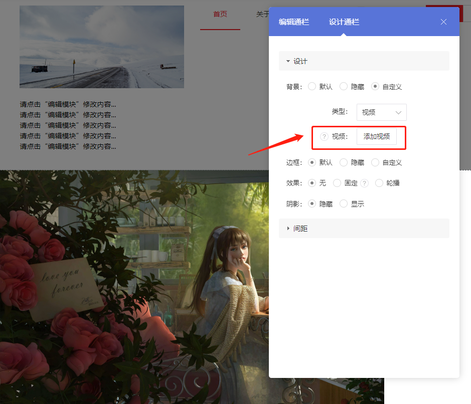Click the help icon beside 视频 label

[x=324, y=136]
